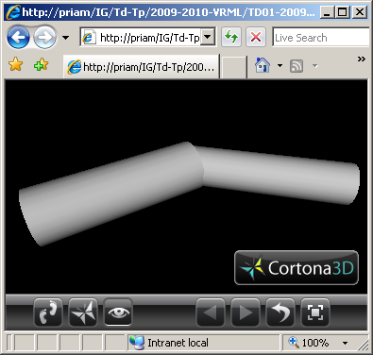Toggle the Examine eye mode button
The image size is (373, 355).
(x=118, y=313)
